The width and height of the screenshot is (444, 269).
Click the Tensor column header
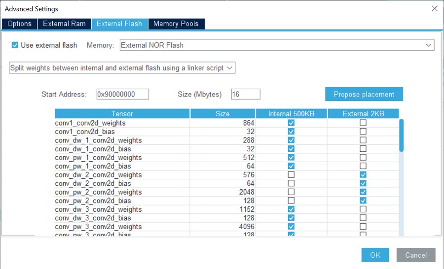click(x=122, y=114)
